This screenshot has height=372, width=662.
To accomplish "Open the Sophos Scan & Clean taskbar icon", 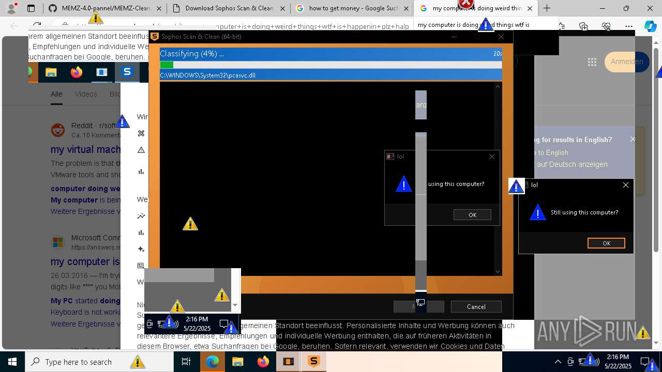I will pyautogui.click(x=313, y=362).
